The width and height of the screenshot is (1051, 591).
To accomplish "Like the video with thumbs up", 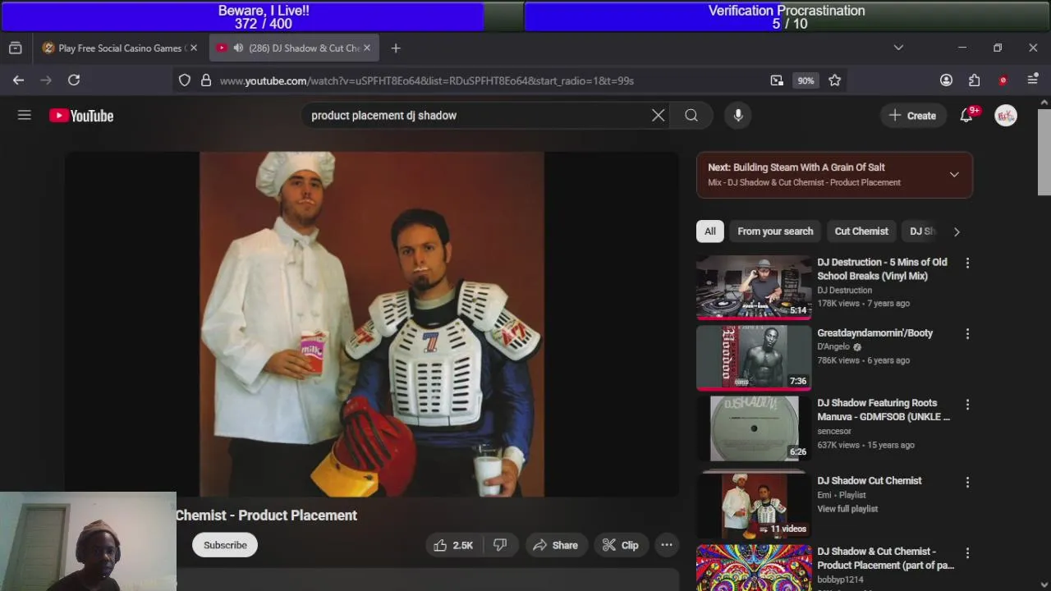I will 453,545.
